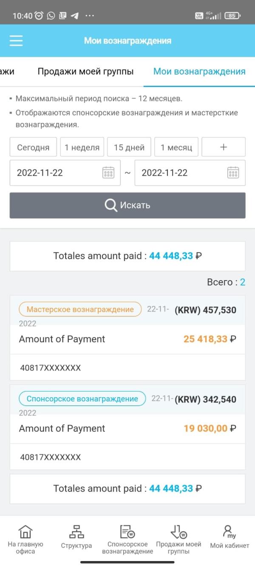This screenshot has width=255, height=567.
Task: Edit the start date field 2022-11-22
Action: pos(65,173)
